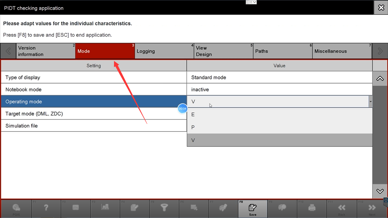
Task: Click the F1 help question mark icon
Action: (46, 208)
